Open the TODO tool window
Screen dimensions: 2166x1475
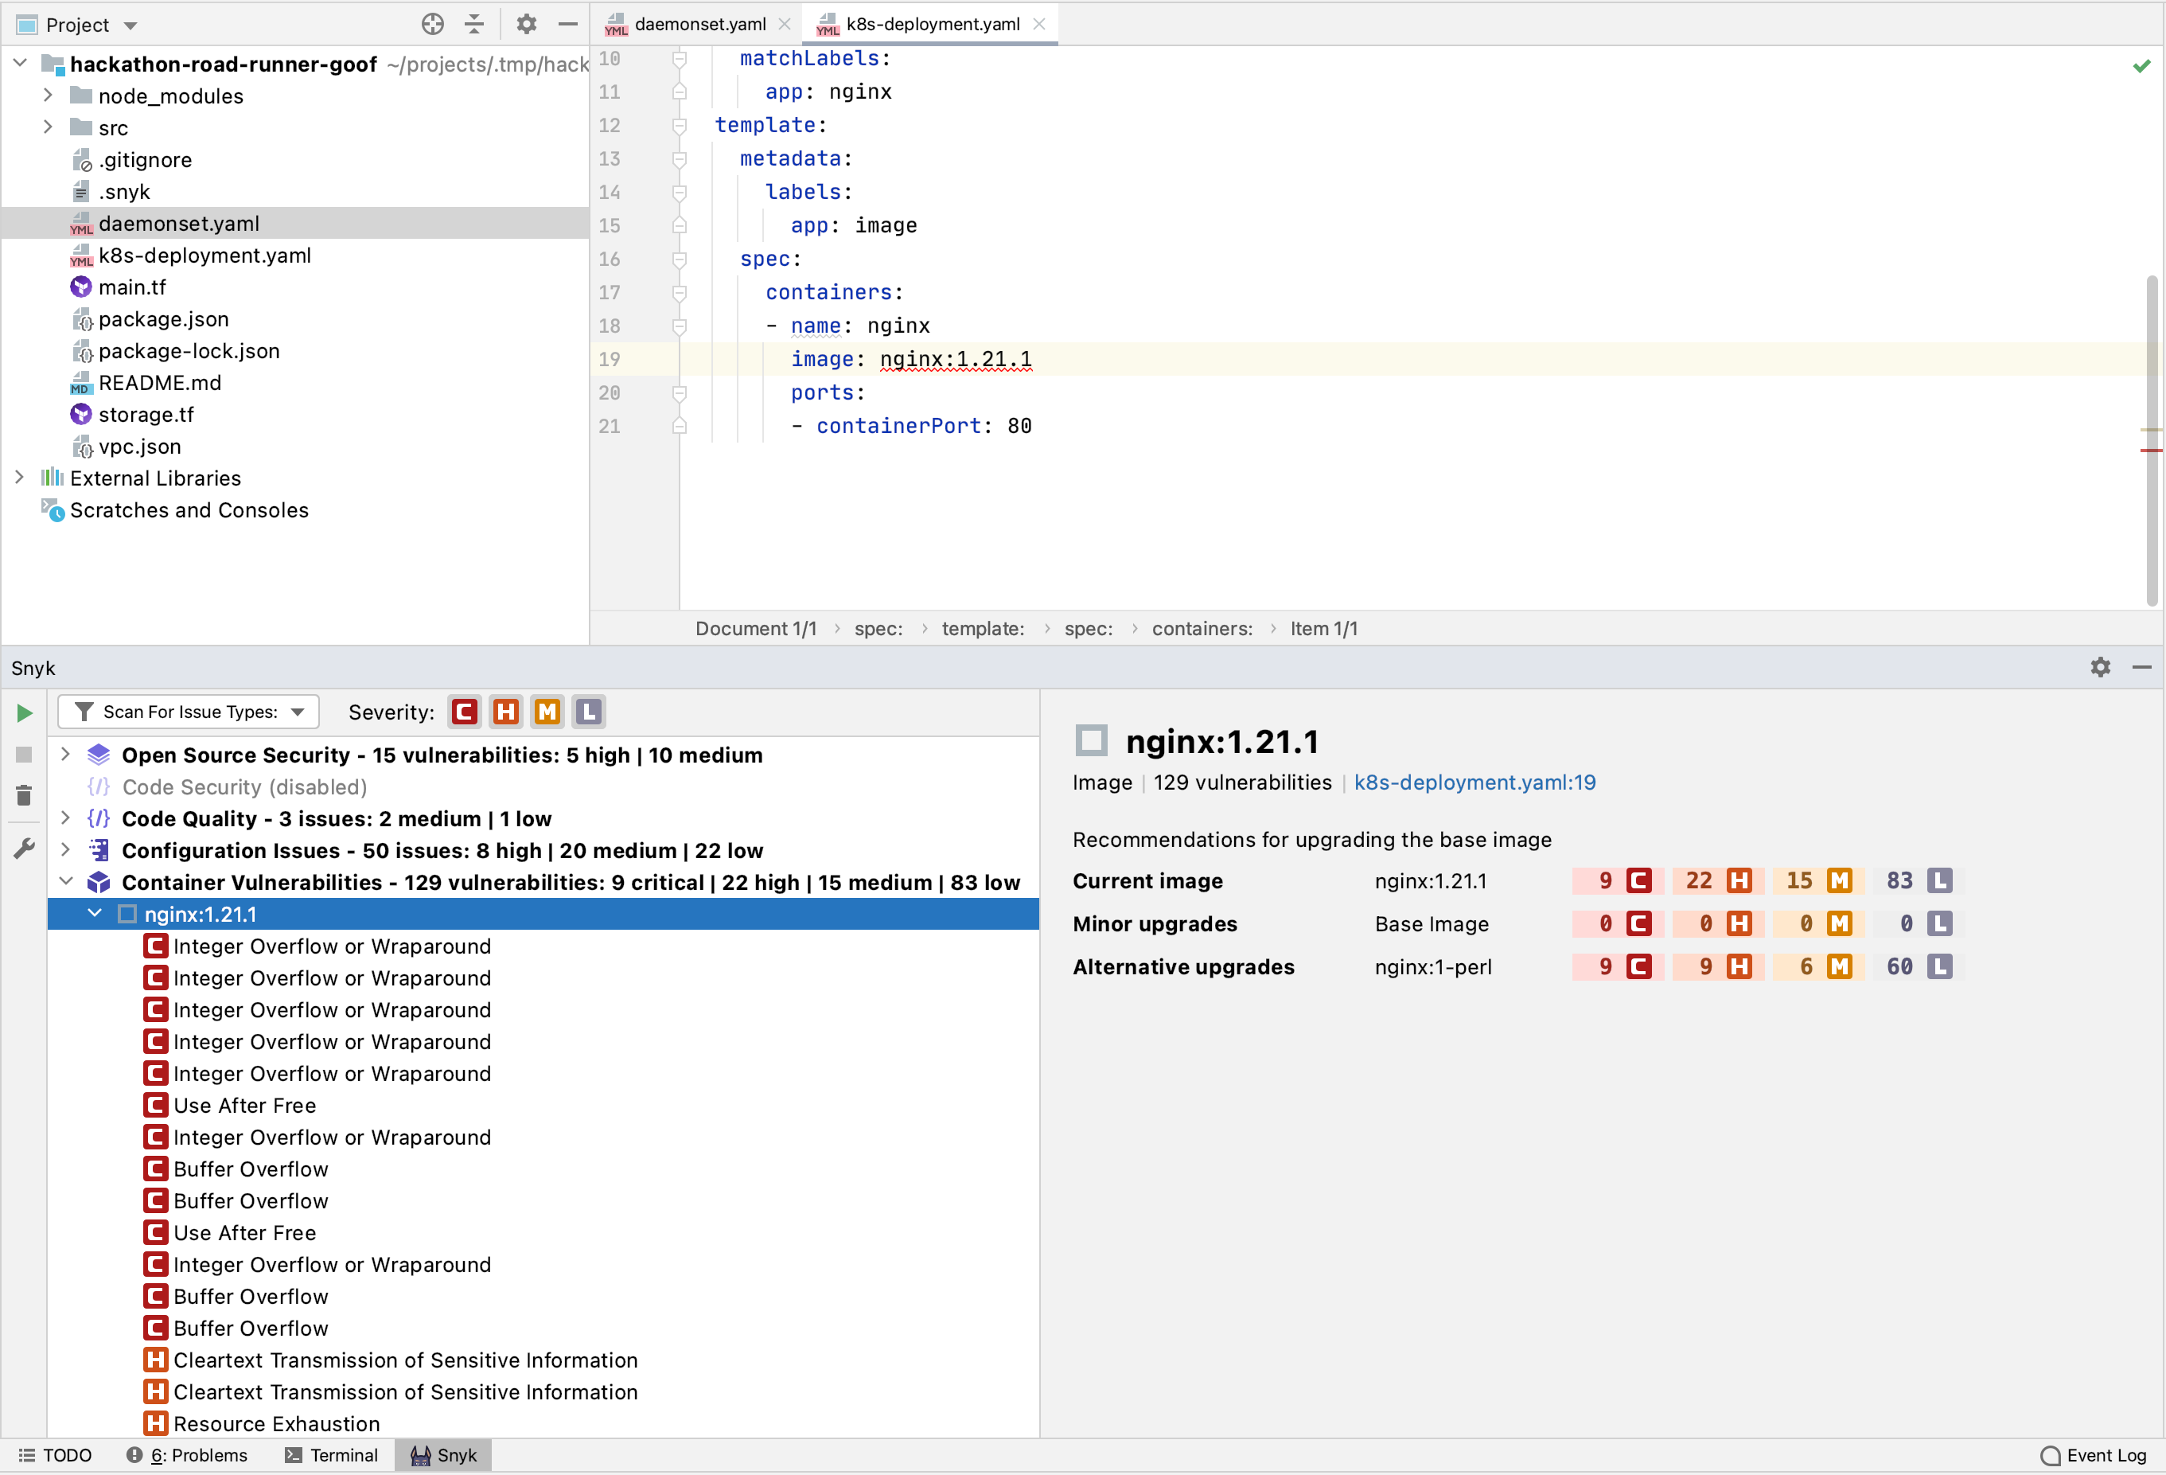pyautogui.click(x=55, y=1455)
